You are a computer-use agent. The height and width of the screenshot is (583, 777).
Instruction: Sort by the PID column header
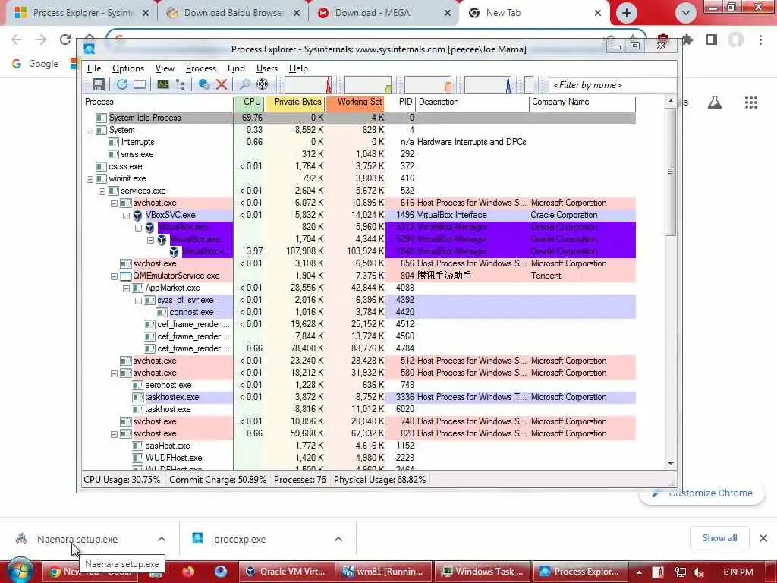(x=401, y=102)
